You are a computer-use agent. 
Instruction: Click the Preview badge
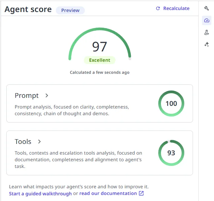(70, 10)
